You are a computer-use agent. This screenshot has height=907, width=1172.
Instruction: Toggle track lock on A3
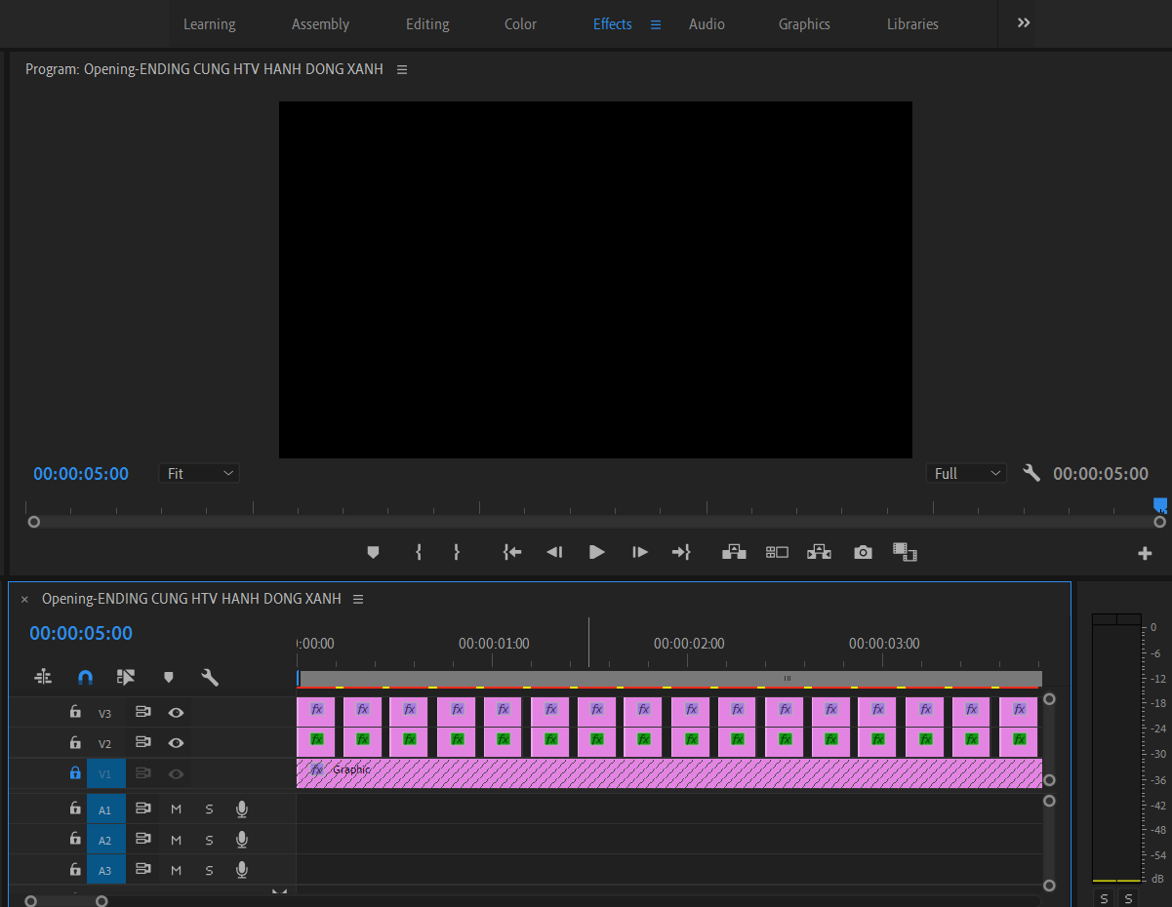pos(75,869)
